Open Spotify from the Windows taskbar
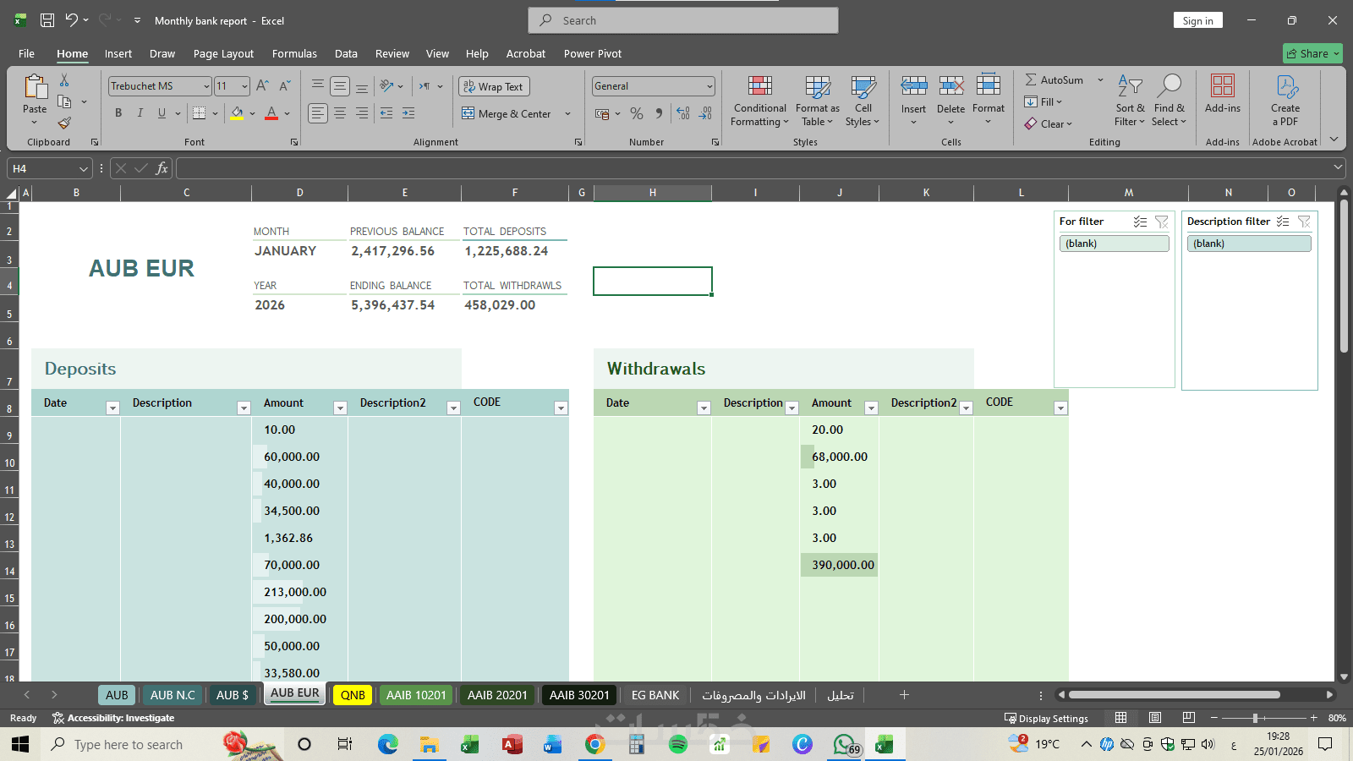Viewport: 1353px width, 761px height. coord(677,744)
